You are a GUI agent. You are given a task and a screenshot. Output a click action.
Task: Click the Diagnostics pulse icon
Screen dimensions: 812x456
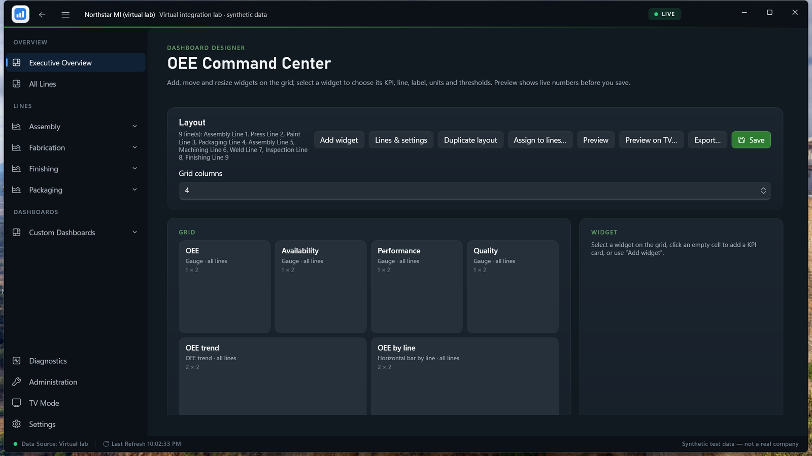tap(17, 361)
